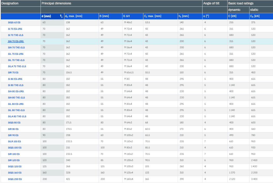The width and height of the screenshot is (273, 183).
Task: Click the SIL 80 ES-2RS designation
Action: (16, 104)
